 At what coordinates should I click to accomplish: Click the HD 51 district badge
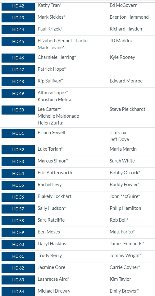tap(18, 133)
